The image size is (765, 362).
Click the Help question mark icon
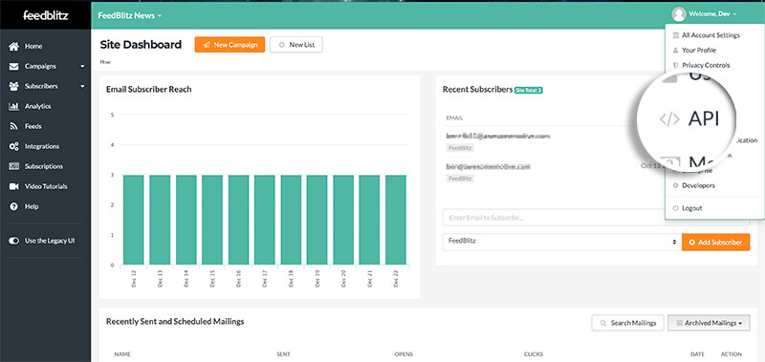coord(14,206)
